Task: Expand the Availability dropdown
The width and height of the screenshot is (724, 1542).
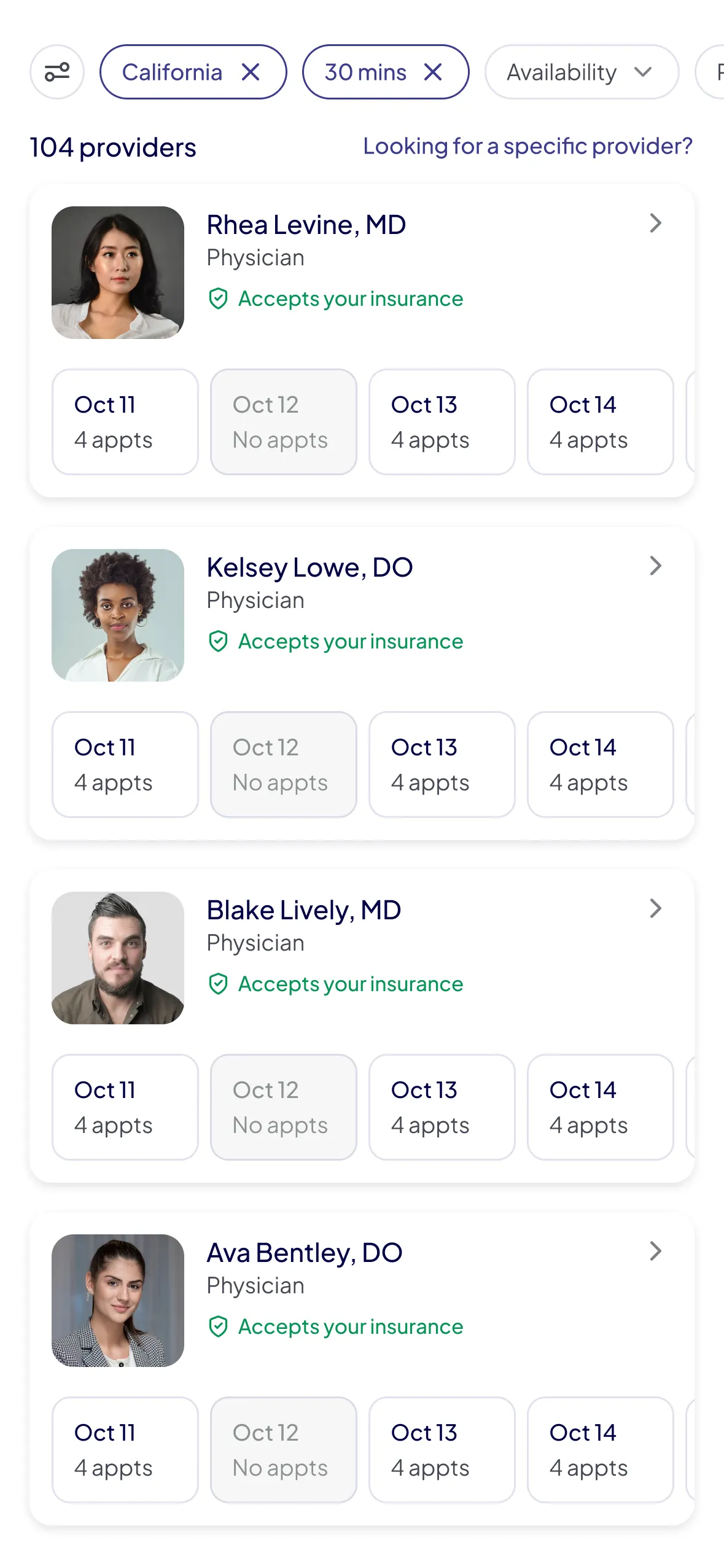Action: tap(581, 72)
